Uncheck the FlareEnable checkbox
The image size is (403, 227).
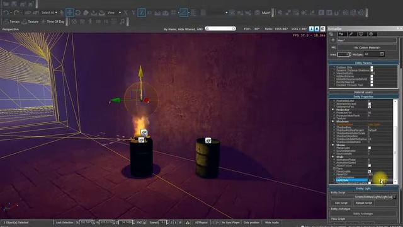[370, 172]
